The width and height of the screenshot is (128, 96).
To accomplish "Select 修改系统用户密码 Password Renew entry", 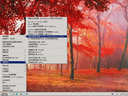I will (x=47, y=36).
